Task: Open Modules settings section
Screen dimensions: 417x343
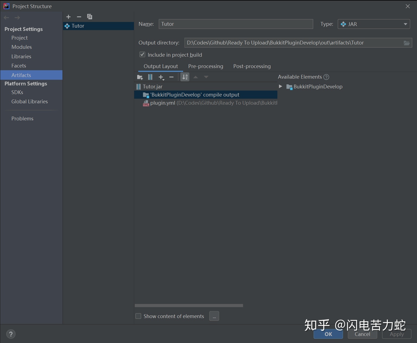Action: click(21, 47)
